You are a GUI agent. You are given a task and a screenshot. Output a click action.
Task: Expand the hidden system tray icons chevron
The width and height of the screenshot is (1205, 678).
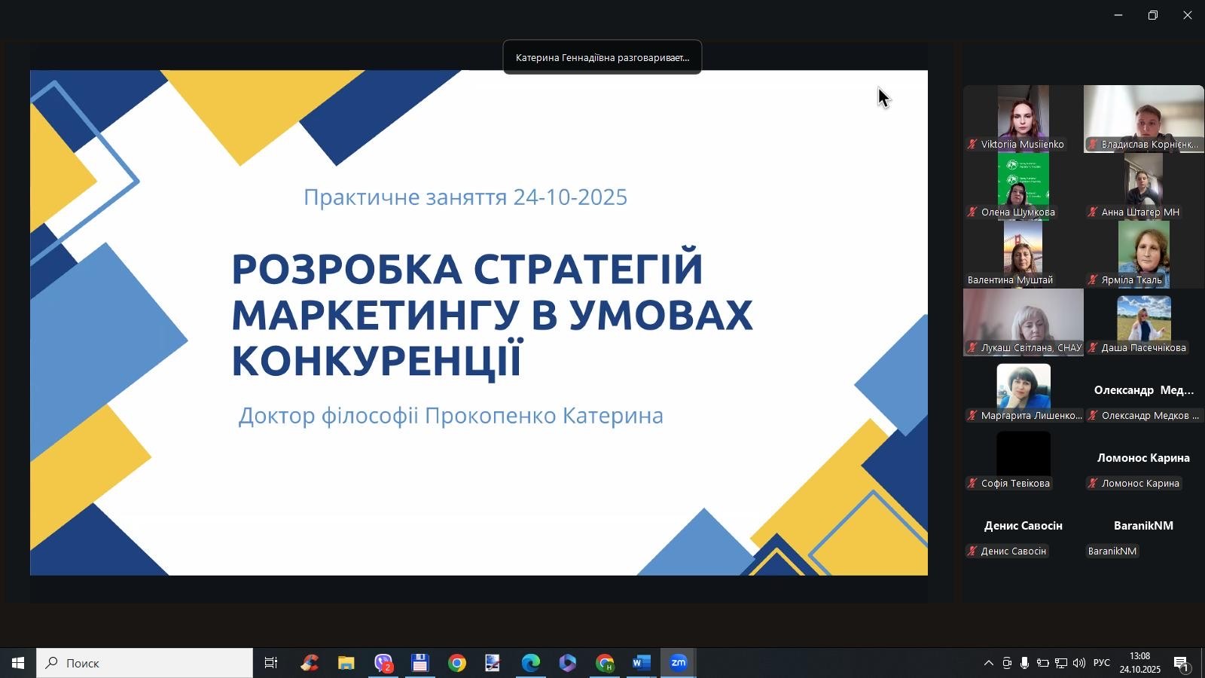[988, 663]
